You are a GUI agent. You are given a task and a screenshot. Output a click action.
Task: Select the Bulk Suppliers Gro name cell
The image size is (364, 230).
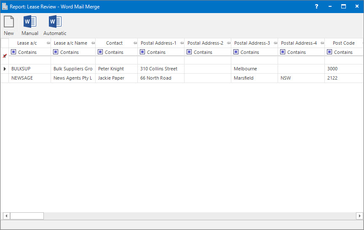pyautogui.click(x=73, y=69)
